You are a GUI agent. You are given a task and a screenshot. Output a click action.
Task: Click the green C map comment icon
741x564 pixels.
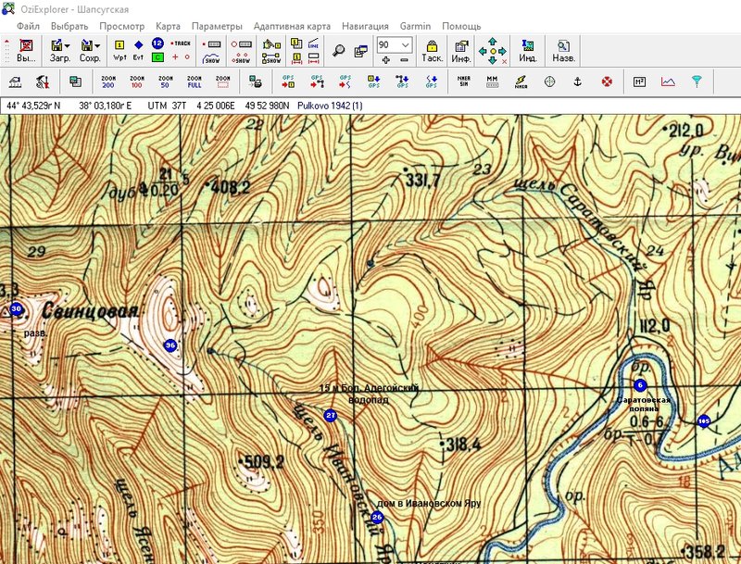[157, 57]
